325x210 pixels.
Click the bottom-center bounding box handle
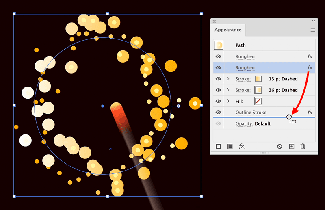click(108, 197)
